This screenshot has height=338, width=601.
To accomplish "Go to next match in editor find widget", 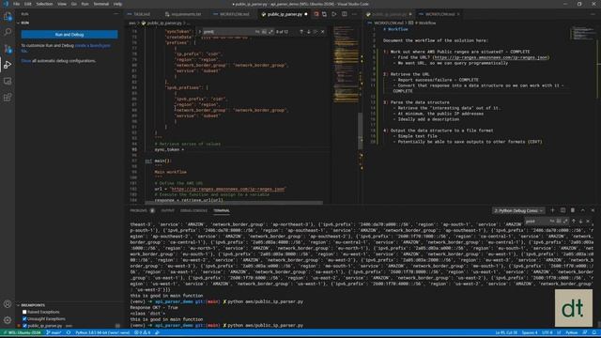I will 309,32.
